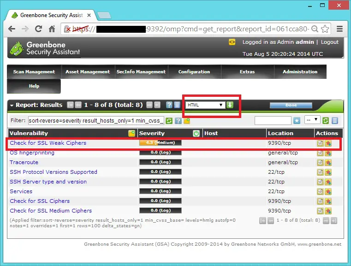Image resolution: width=351 pixels, height=266 pixels.
Task: Open Chrome hamburger menu
Action: pyautogui.click(x=340, y=29)
